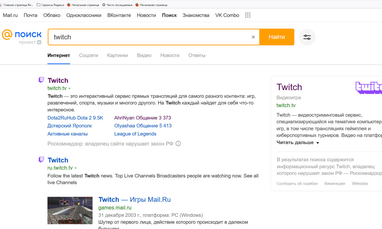The image size is (382, 229).
Task: Open Новости in top navigation bar
Action: tap(146, 15)
